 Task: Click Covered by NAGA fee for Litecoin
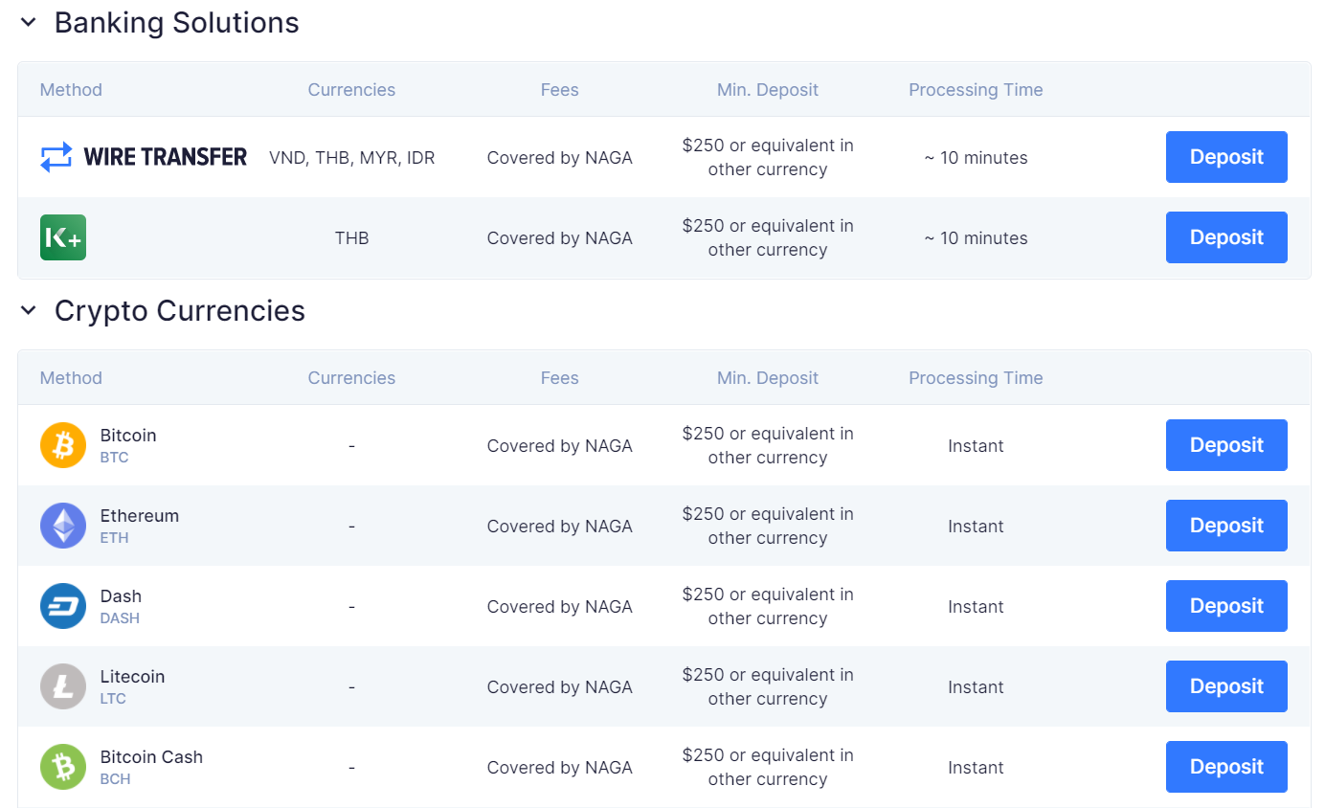(560, 687)
